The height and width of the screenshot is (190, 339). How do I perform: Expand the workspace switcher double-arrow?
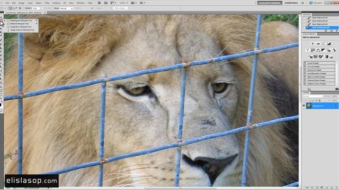tap(302, 3)
